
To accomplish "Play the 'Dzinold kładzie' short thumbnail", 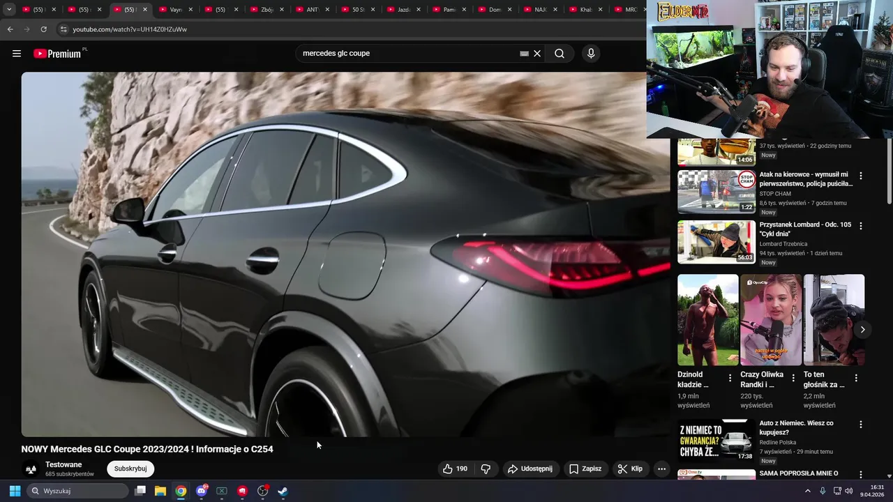I will [707, 319].
